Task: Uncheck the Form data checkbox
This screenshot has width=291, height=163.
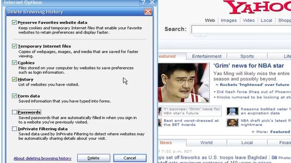Action: 14,96
